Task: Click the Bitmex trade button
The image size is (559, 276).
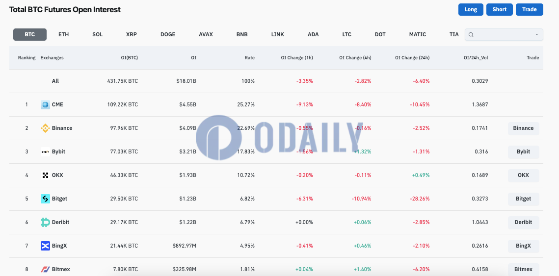Action: (523, 269)
